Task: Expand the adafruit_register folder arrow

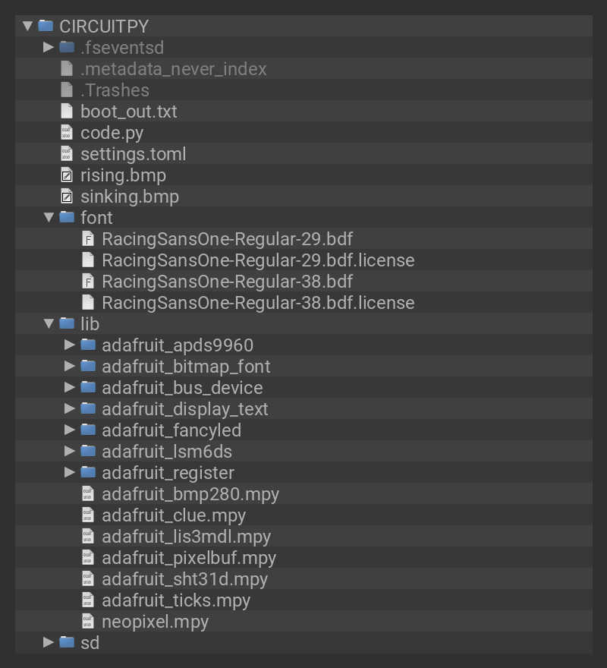Action: tap(70, 472)
